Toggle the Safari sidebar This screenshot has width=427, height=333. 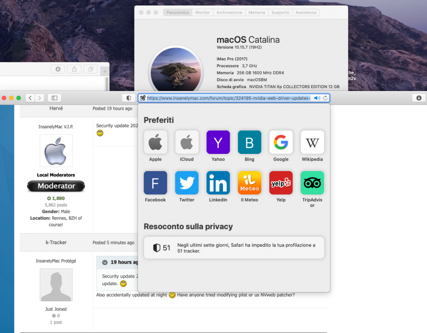click(x=55, y=98)
